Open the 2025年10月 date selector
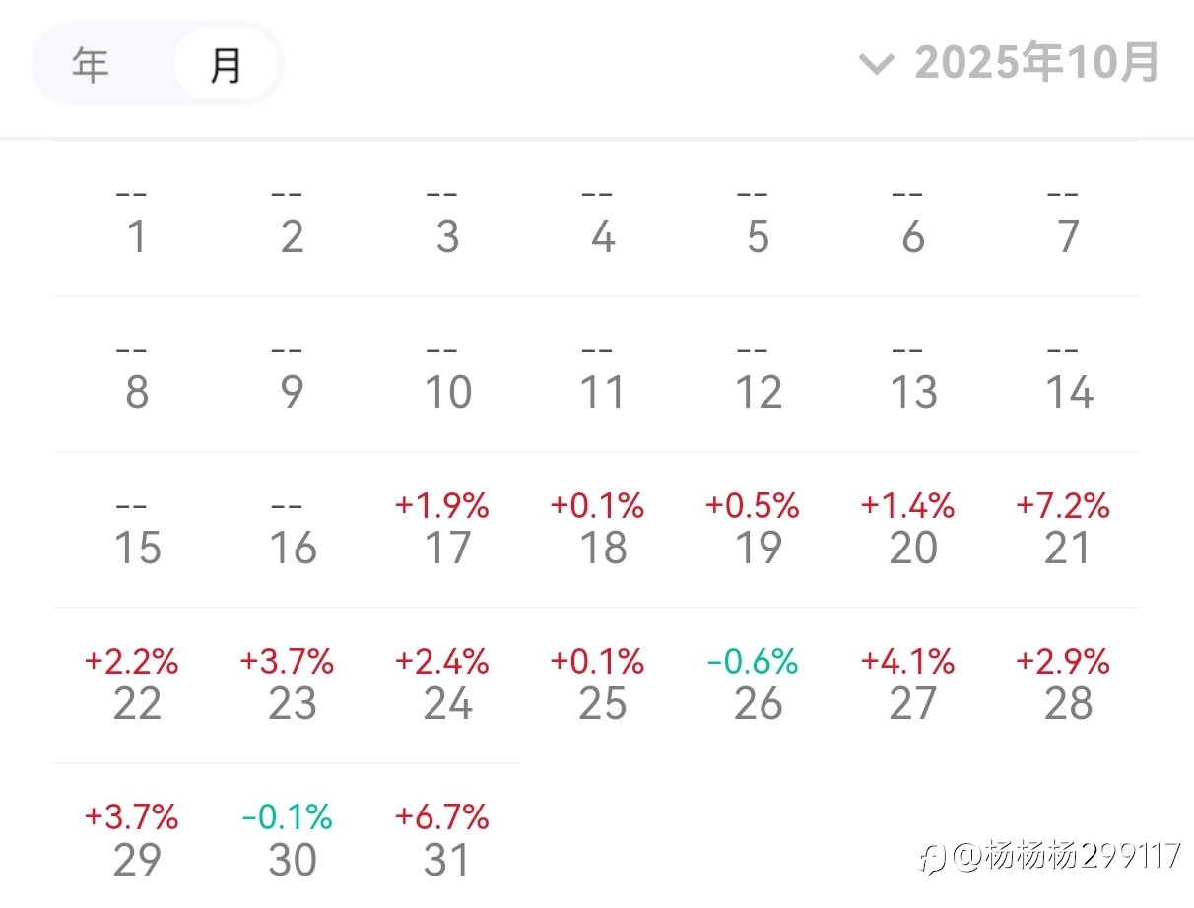This screenshot has width=1194, height=908. coord(1036,63)
